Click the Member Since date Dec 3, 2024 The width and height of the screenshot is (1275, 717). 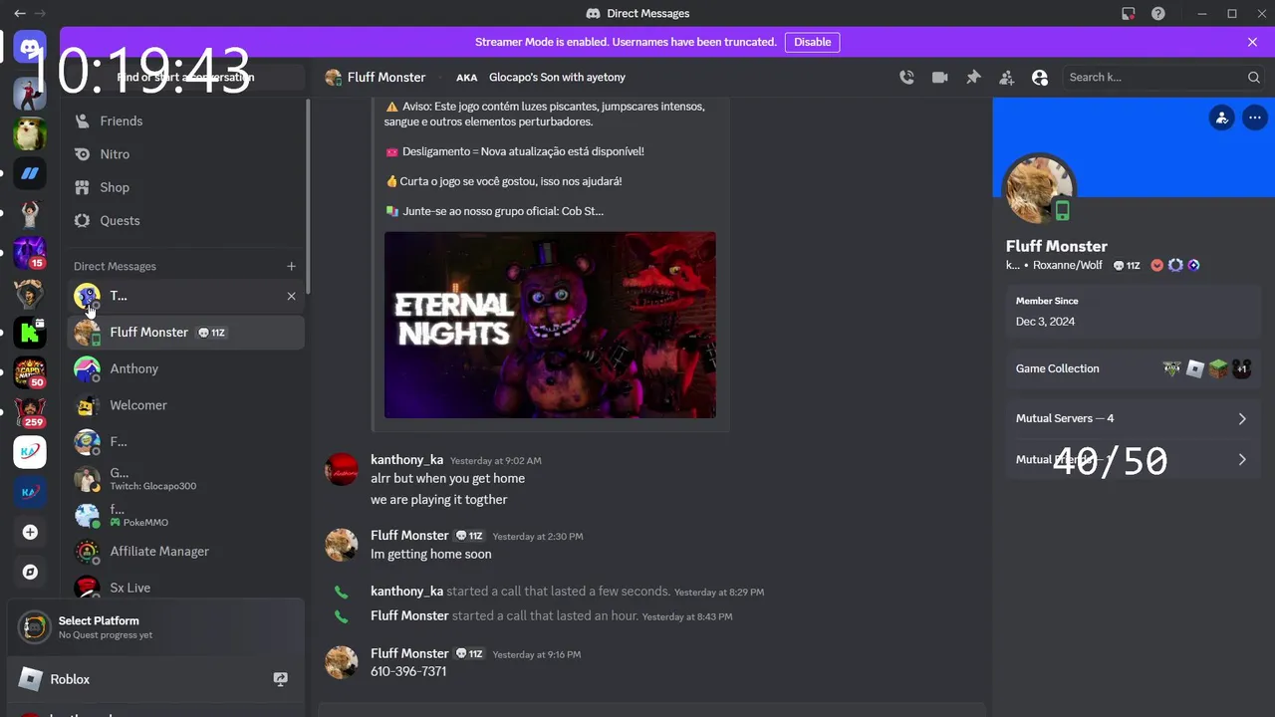[1045, 321]
